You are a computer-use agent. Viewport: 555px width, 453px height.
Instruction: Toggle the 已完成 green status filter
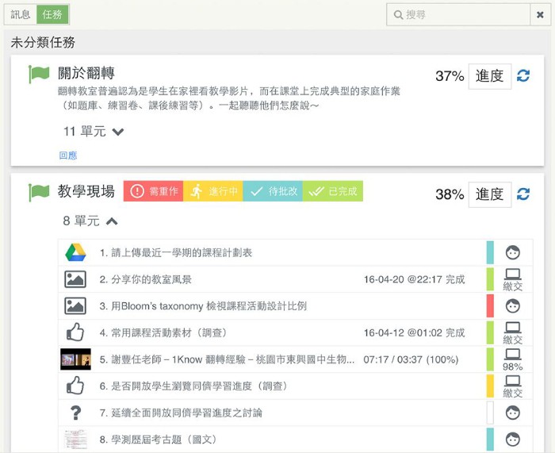click(333, 191)
